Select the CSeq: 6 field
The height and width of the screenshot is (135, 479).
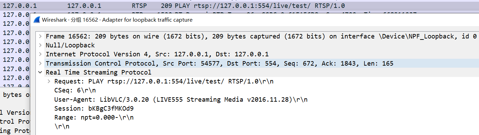click(x=75, y=90)
